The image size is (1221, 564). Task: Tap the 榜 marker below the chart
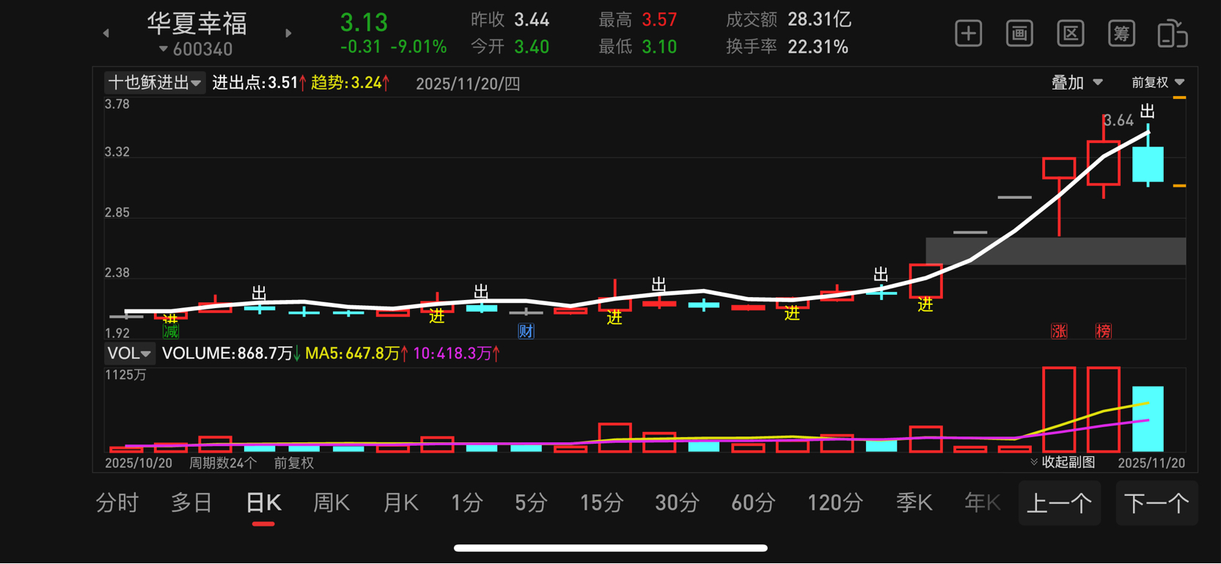click(1104, 331)
